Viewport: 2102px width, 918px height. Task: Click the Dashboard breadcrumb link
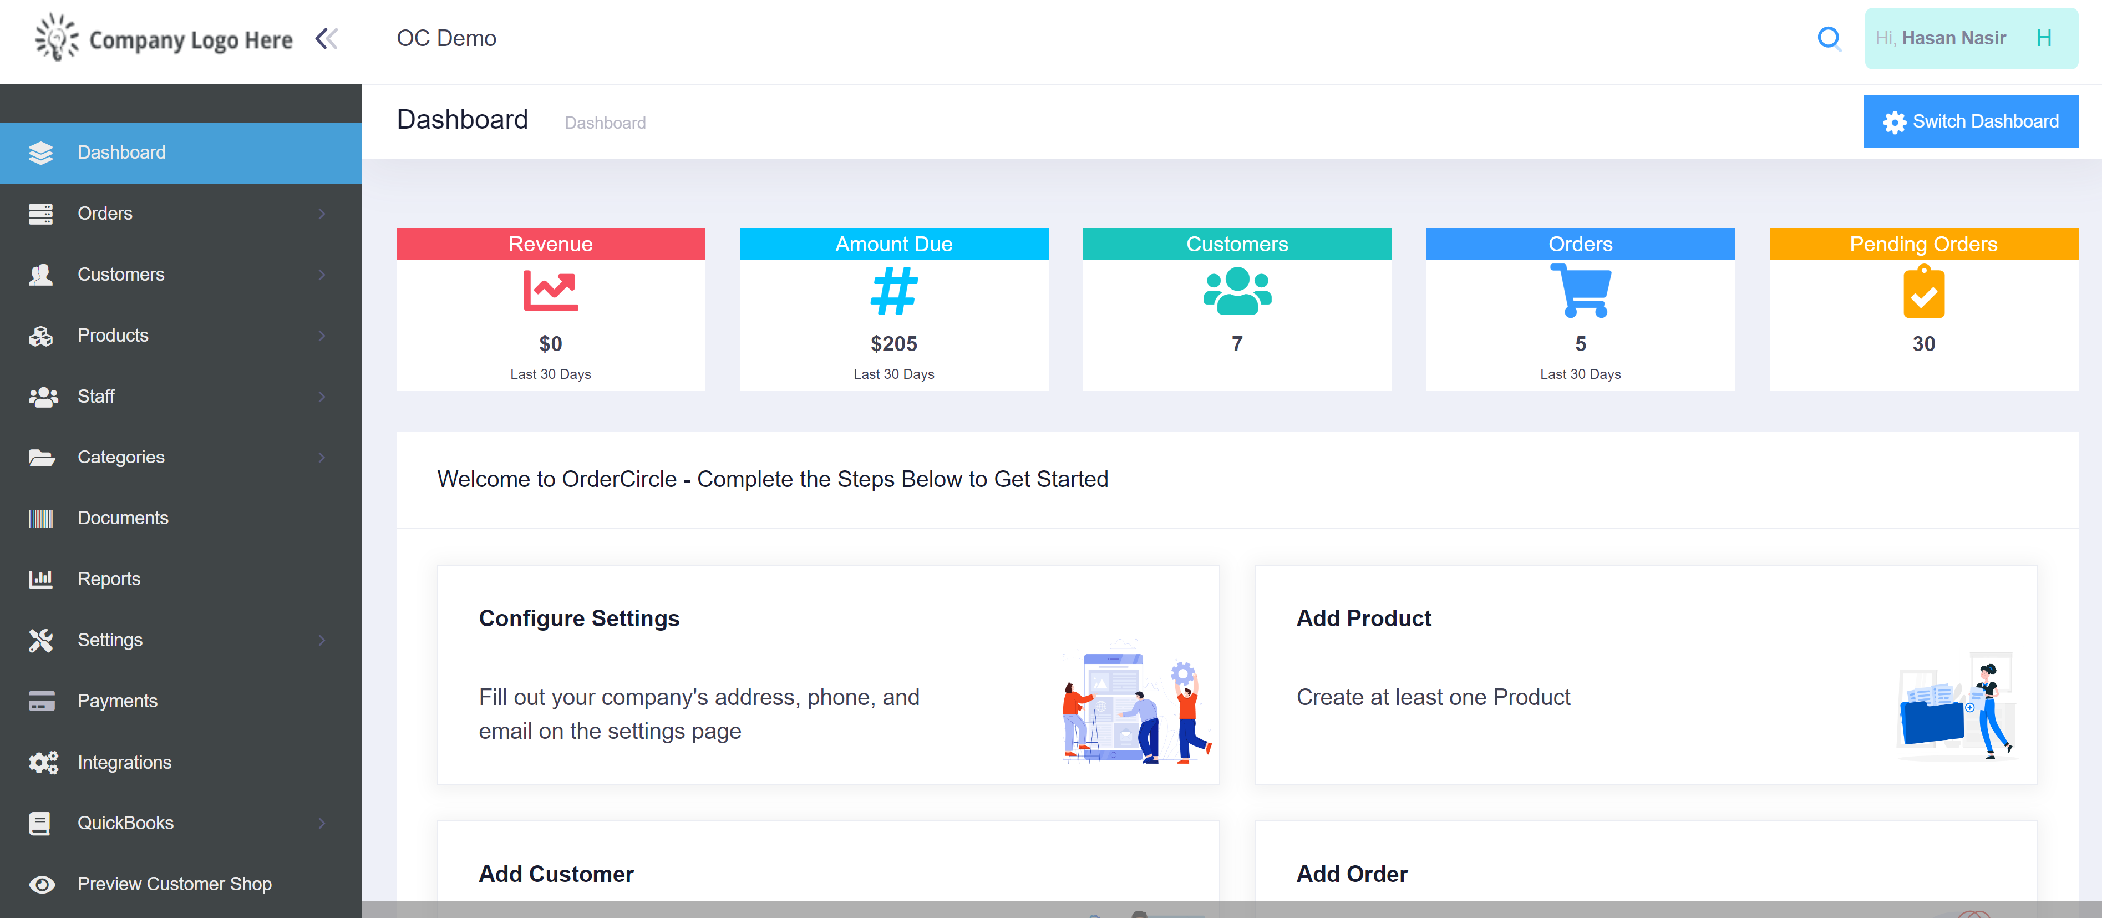[x=605, y=123]
